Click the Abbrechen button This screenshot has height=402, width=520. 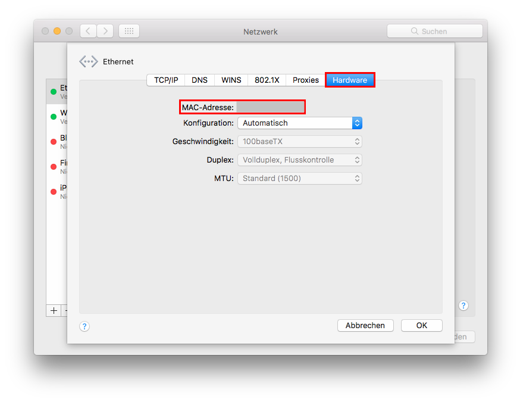365,325
